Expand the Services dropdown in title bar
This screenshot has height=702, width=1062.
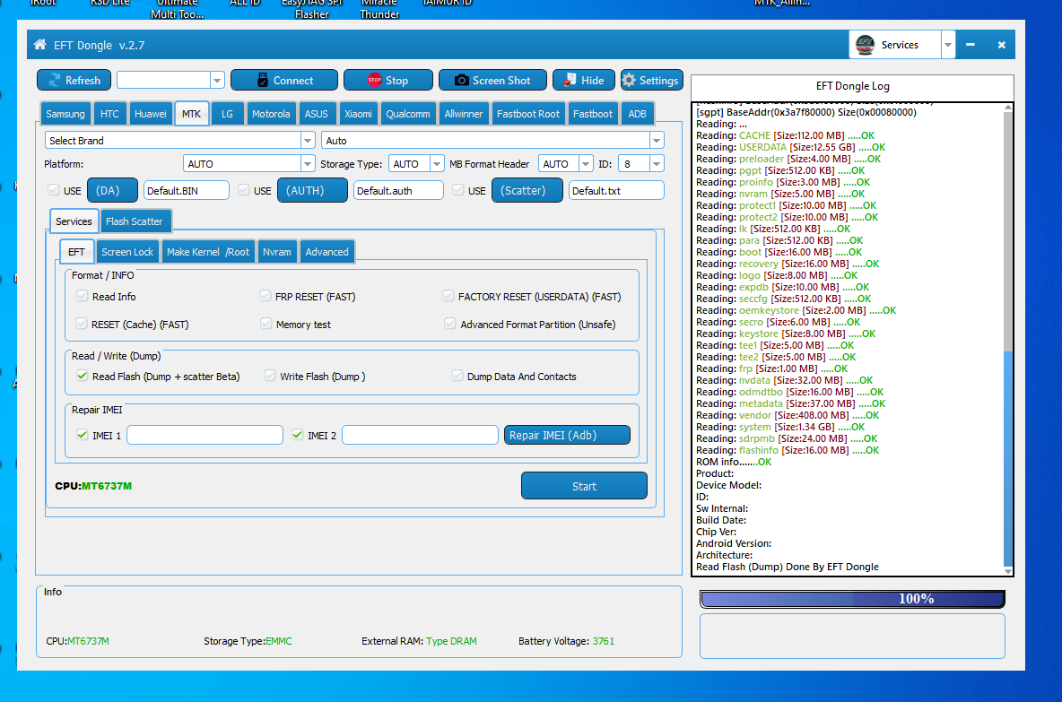[x=947, y=45]
